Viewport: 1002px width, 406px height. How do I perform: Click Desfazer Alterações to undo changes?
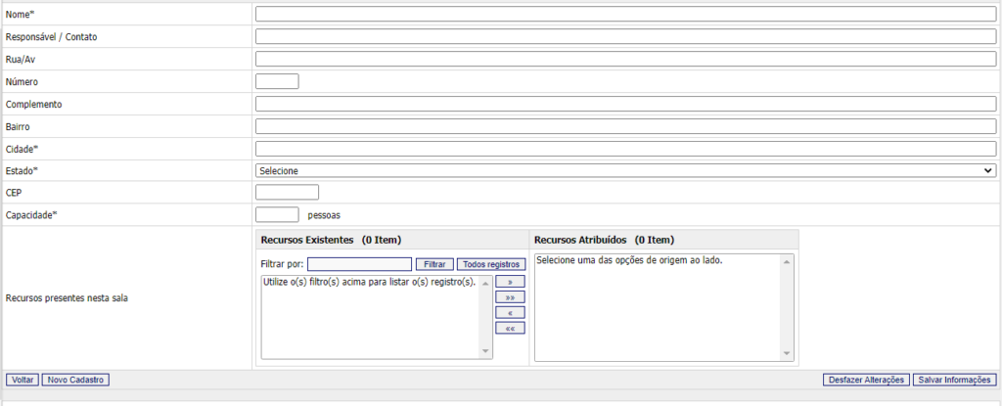pyautogui.click(x=866, y=380)
